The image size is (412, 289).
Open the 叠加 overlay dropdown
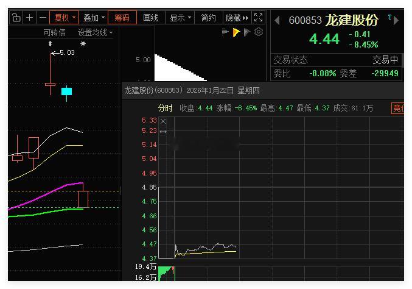(94, 18)
